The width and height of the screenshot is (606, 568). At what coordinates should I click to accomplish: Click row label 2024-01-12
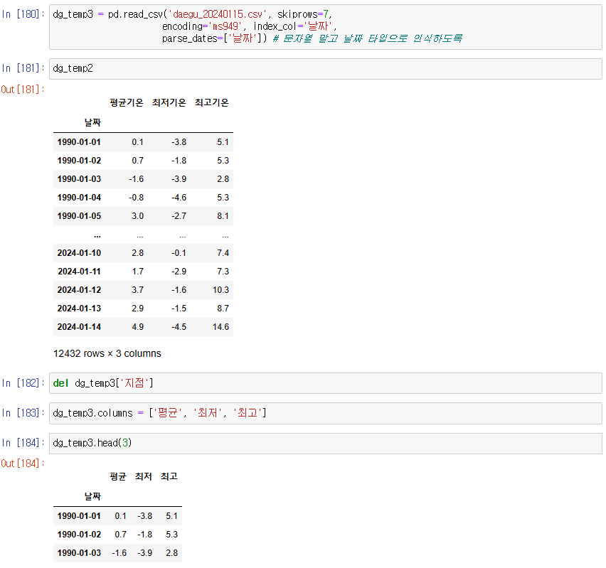pos(79,290)
